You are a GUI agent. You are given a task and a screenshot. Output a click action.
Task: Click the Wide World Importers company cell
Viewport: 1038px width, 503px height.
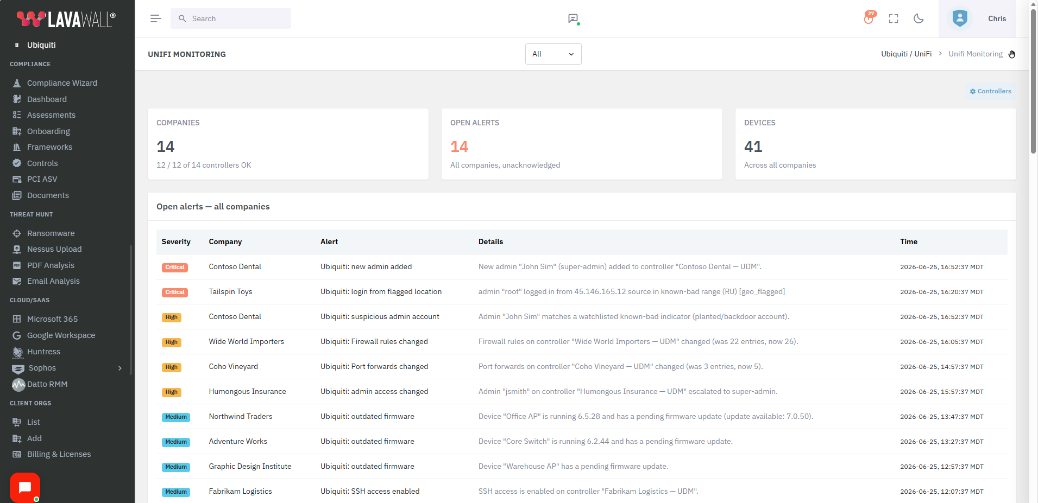[247, 342]
